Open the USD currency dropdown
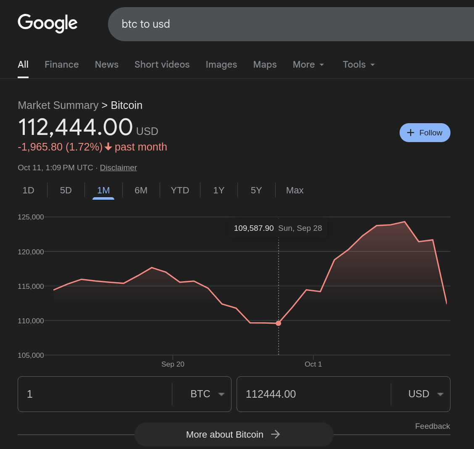474x449 pixels. tap(426, 394)
